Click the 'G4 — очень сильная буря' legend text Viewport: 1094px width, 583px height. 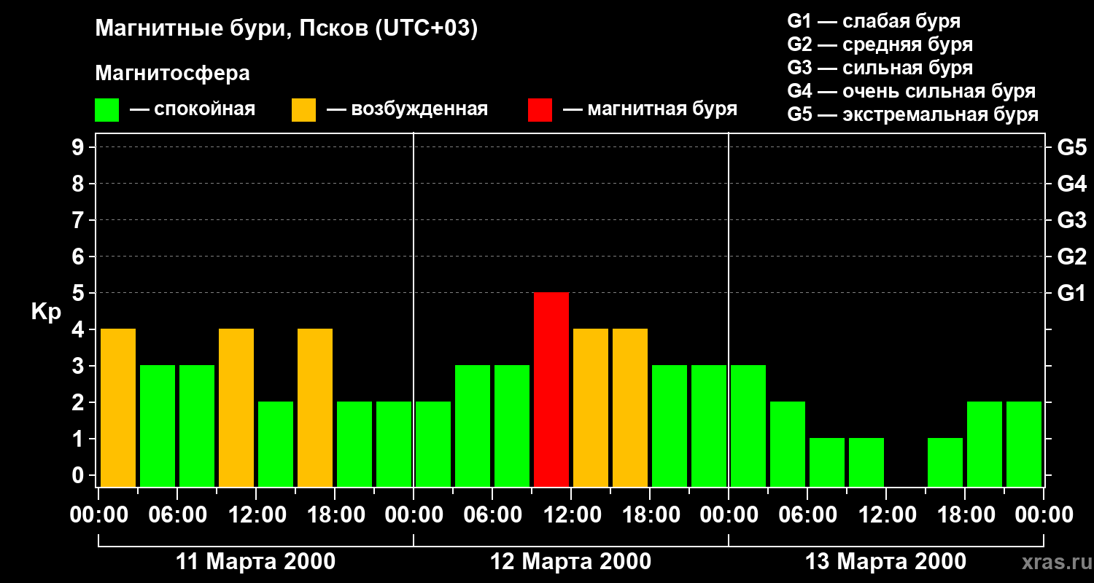click(911, 91)
